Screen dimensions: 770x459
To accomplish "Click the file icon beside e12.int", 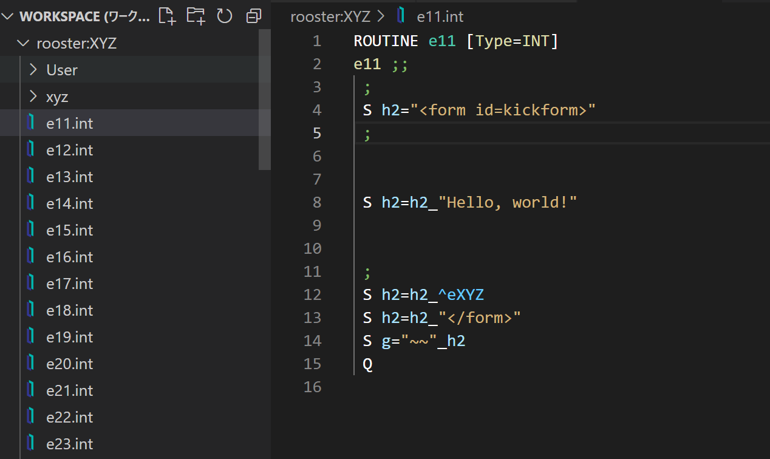I will tap(31, 150).
